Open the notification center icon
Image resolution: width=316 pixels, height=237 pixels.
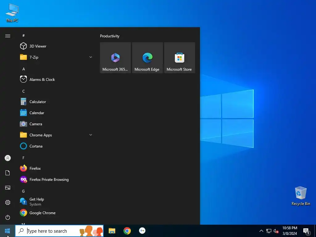306,231
